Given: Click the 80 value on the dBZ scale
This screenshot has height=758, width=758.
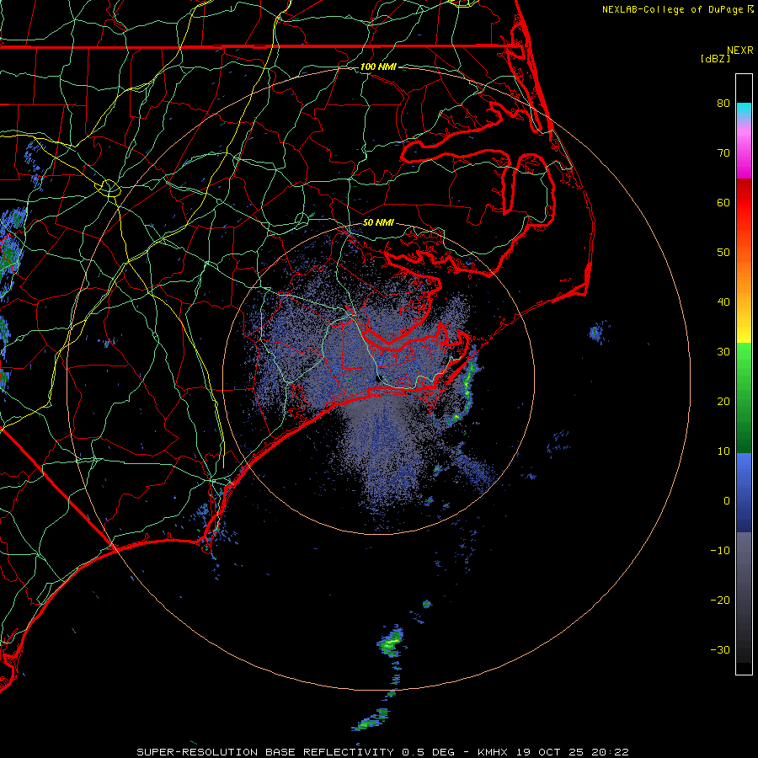Looking at the screenshot, I should click(723, 103).
